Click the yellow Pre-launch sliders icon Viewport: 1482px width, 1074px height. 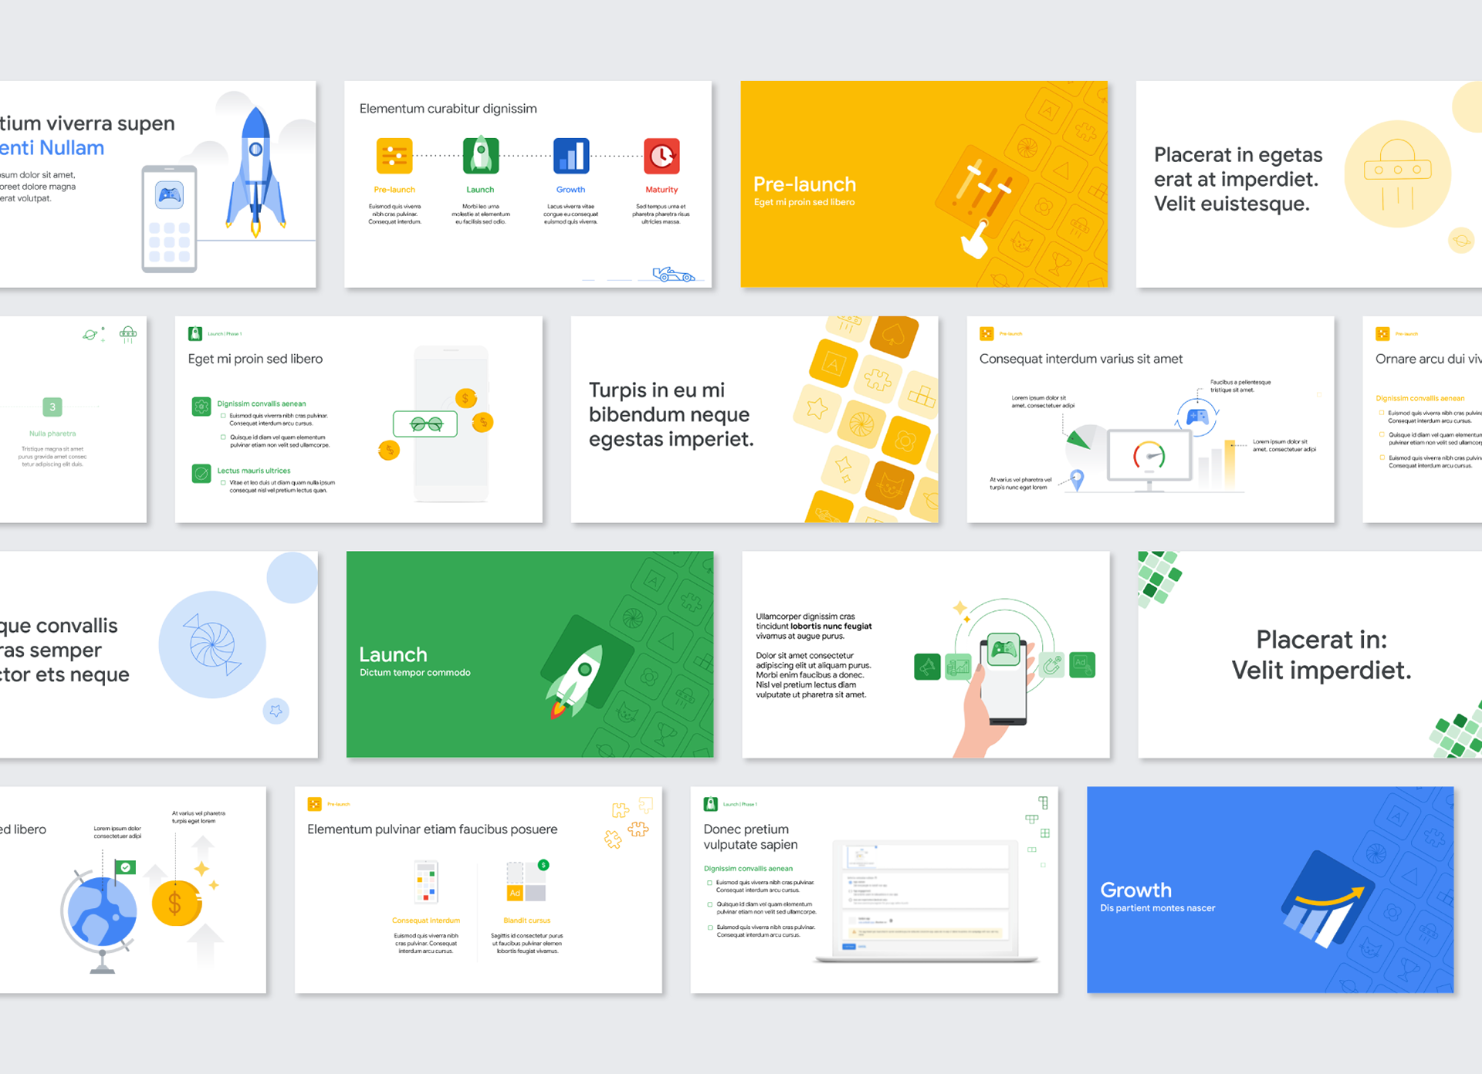[x=394, y=156]
